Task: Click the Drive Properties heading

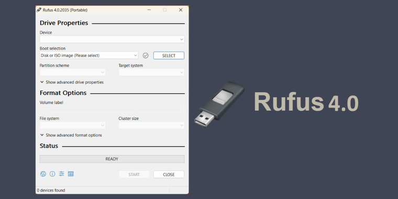Action: 64,23
